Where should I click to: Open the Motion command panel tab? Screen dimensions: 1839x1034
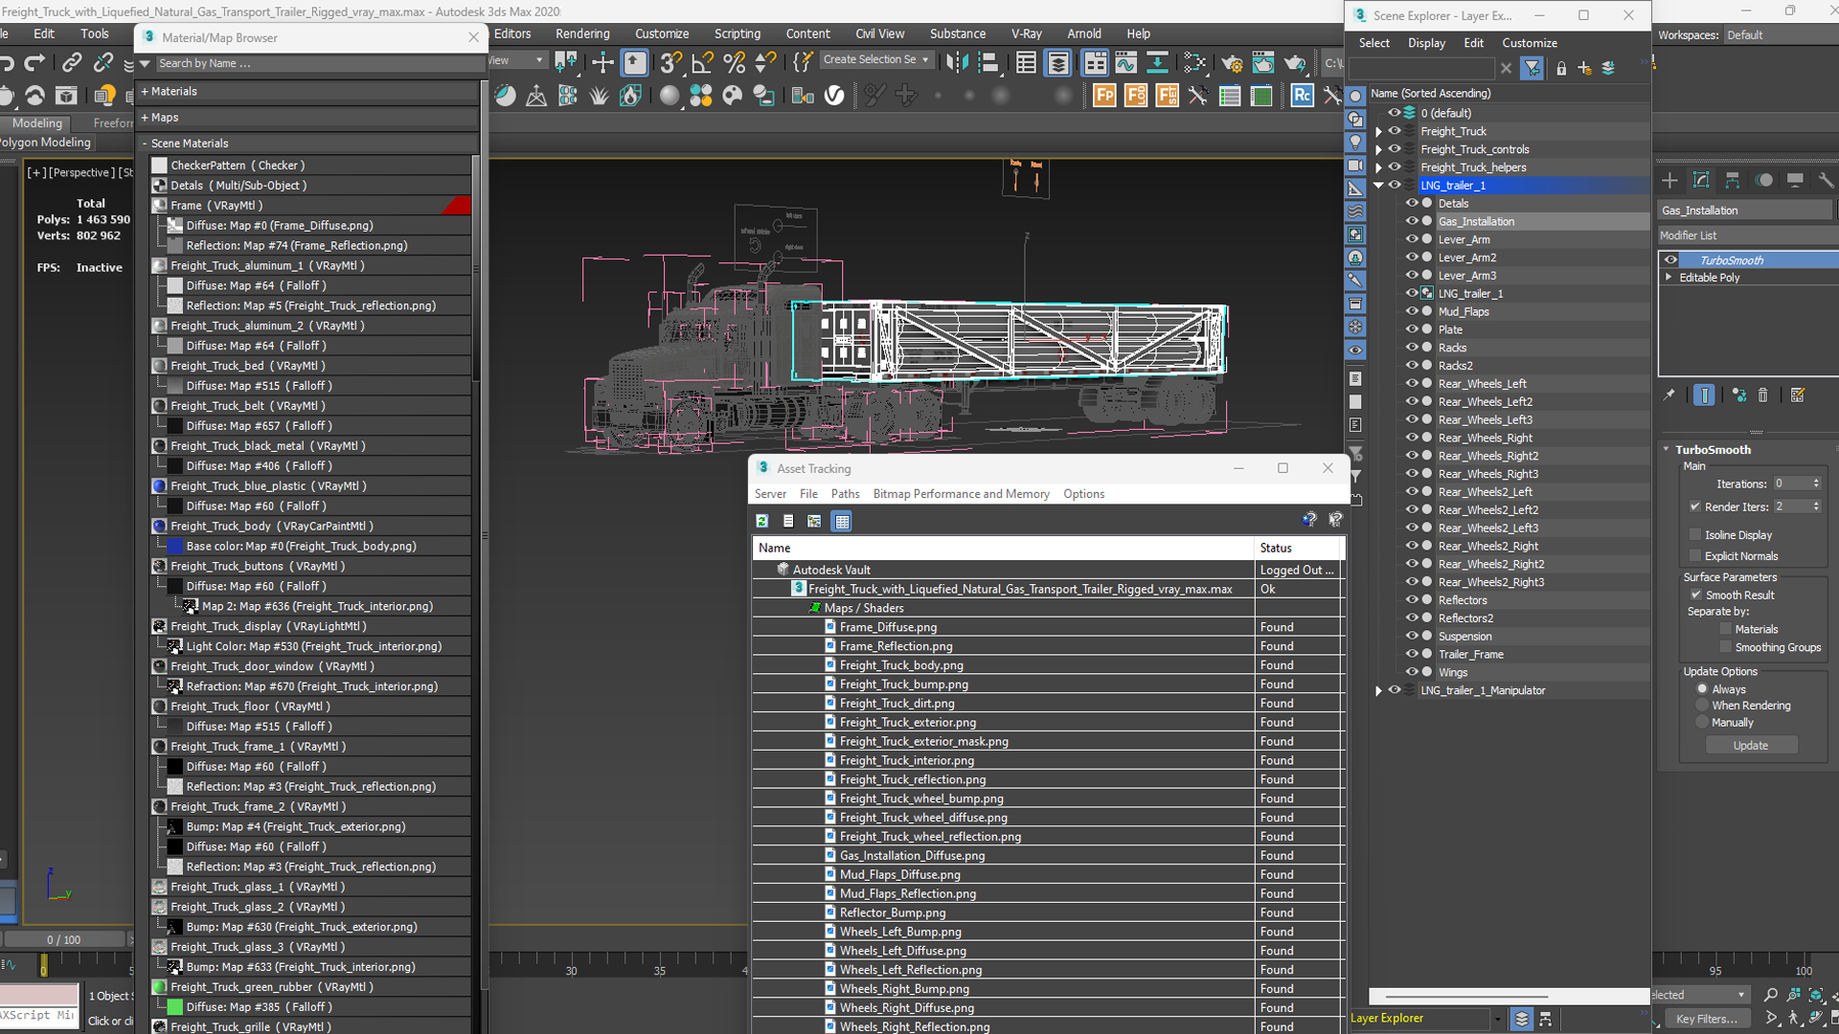[1764, 180]
